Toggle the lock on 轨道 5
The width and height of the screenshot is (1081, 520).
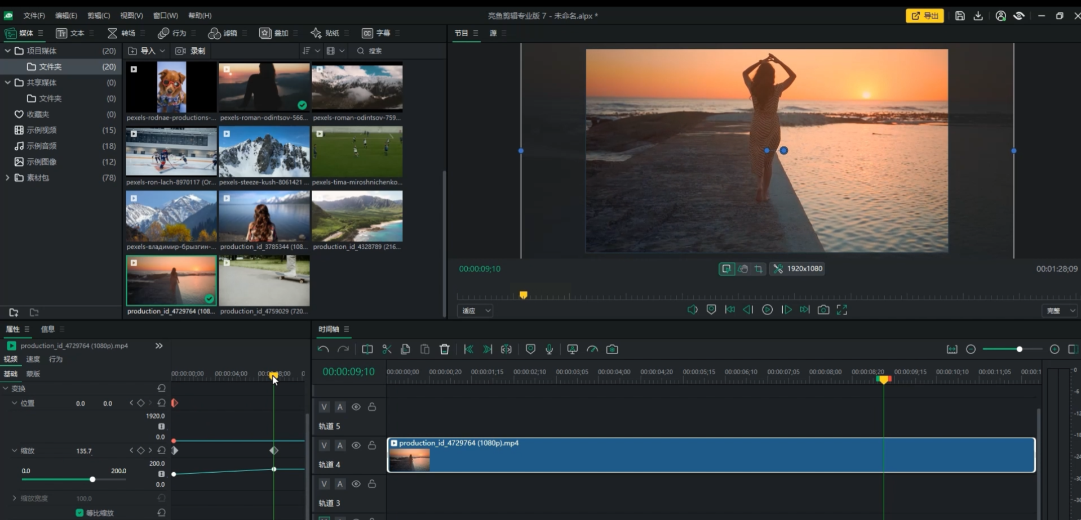pyautogui.click(x=372, y=407)
